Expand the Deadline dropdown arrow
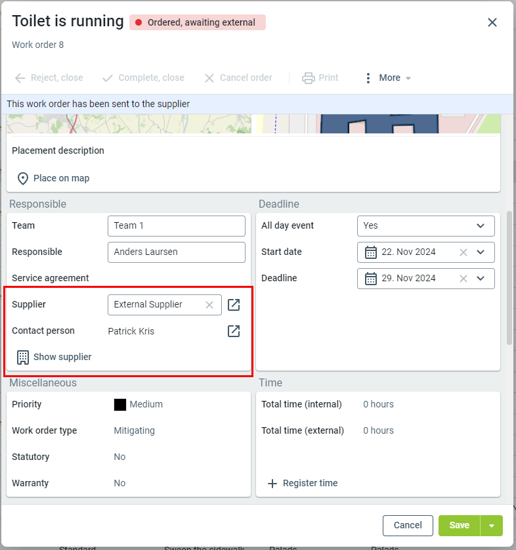 [x=481, y=279]
